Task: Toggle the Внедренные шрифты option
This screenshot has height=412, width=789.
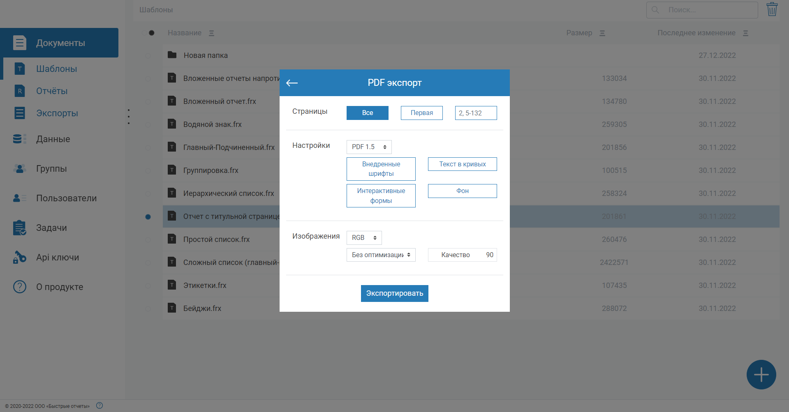Action: [x=381, y=169]
